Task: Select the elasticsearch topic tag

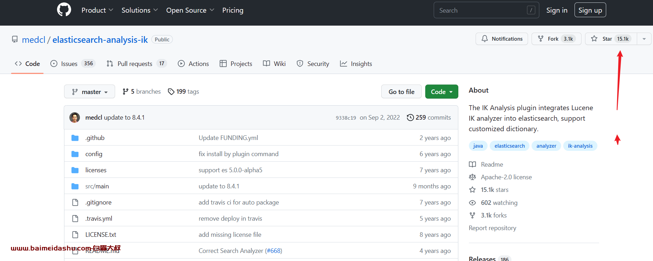Action: [509, 146]
